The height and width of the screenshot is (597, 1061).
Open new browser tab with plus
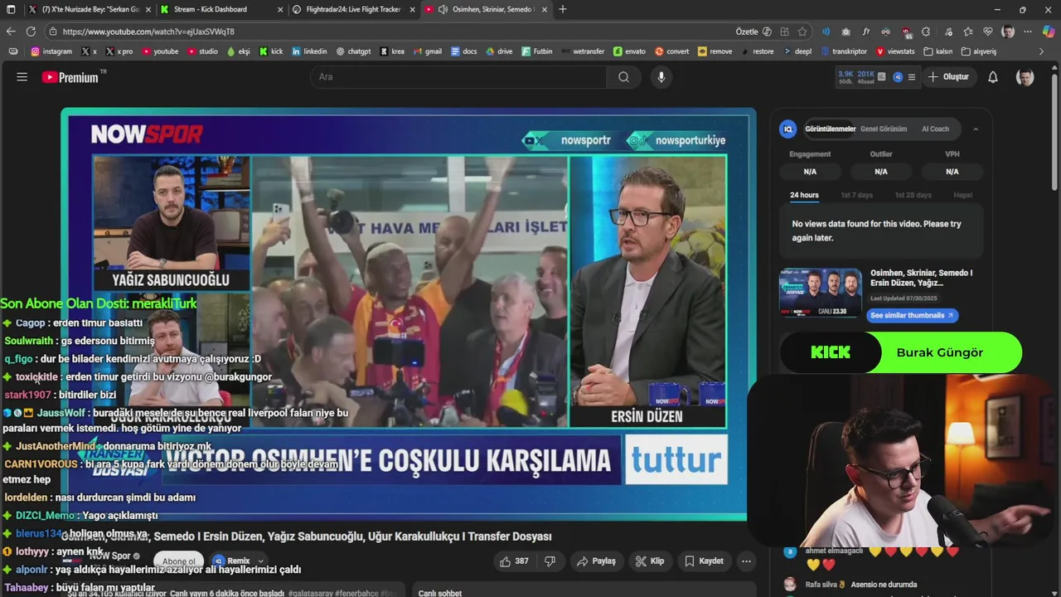563,9
